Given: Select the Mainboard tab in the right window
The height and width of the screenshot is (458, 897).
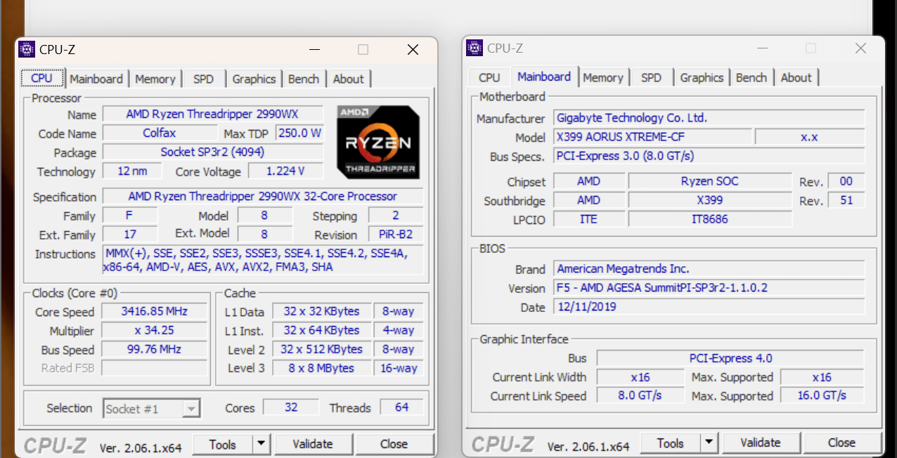Looking at the screenshot, I should coord(544,77).
